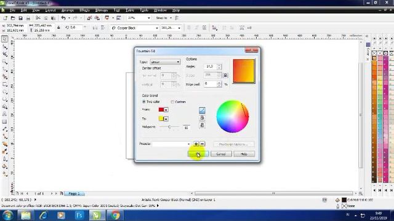
Task: Open the Bitmaps menu
Action: point(102,10)
